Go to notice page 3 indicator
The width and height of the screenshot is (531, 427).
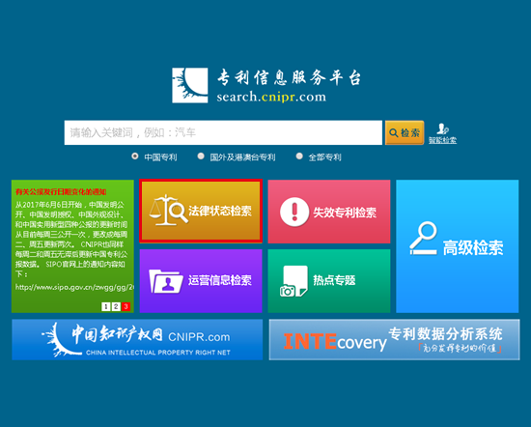126,306
